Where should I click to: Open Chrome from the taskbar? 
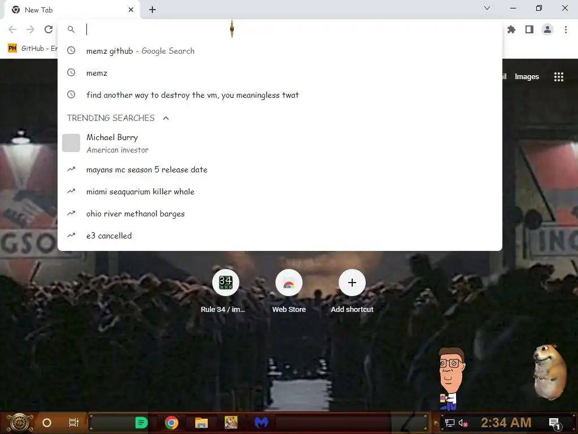coord(172,423)
